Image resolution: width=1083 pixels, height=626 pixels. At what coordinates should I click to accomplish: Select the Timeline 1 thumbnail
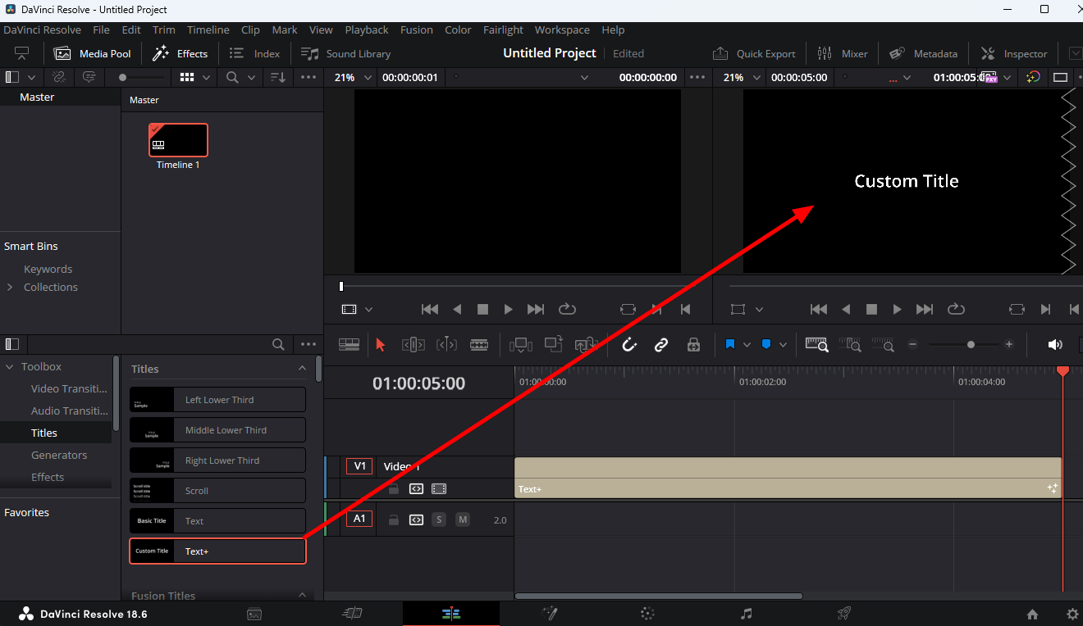pos(178,140)
